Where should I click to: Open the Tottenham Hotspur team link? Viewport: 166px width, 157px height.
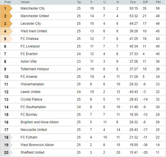click(35, 69)
